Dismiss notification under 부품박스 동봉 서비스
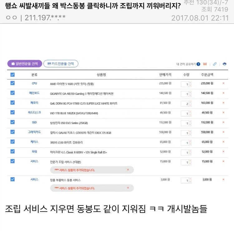 tap(128, 188)
